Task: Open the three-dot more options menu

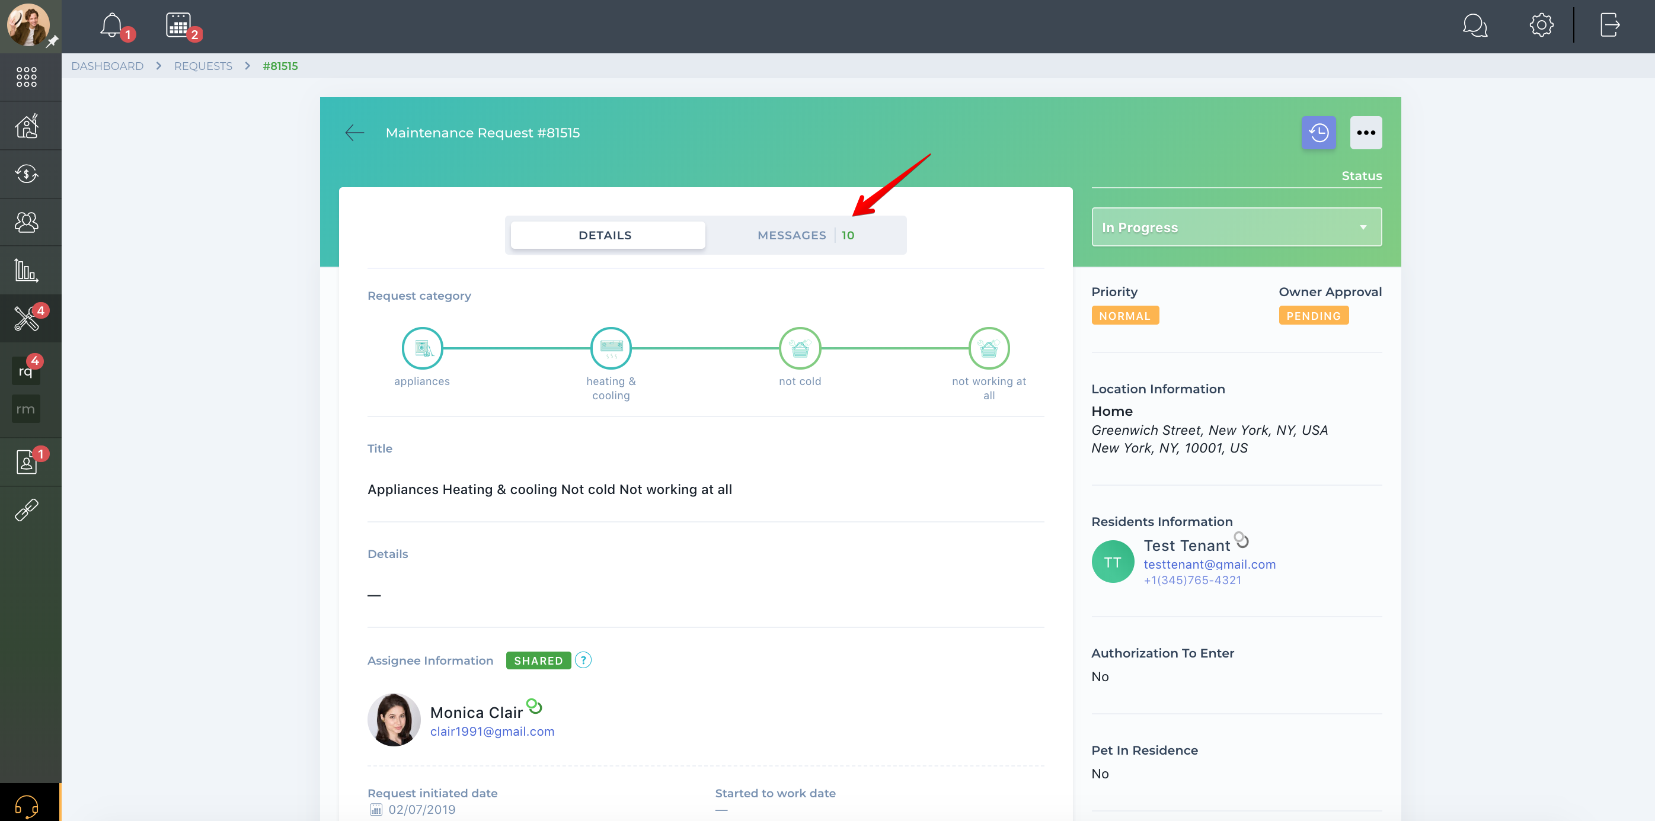Action: click(1366, 133)
